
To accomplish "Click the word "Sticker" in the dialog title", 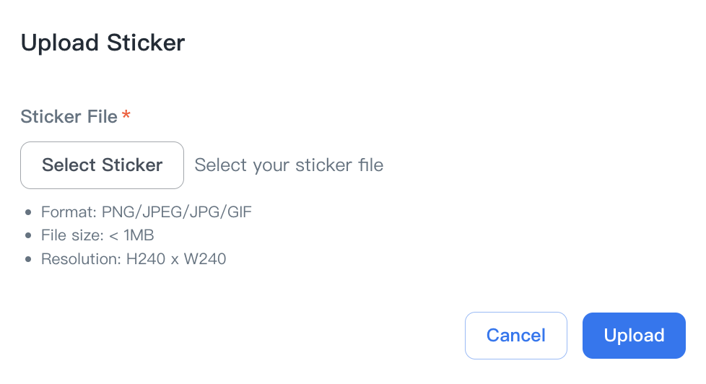I will 146,43.
